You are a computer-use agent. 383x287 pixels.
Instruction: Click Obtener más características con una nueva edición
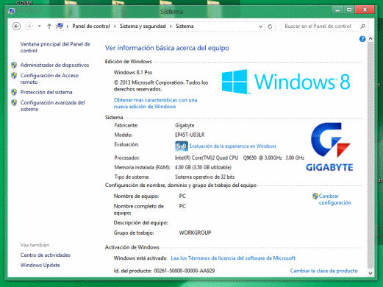(x=155, y=103)
